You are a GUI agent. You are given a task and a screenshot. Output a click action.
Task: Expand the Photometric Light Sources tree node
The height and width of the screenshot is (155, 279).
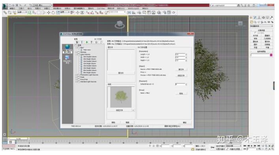click(x=76, y=75)
